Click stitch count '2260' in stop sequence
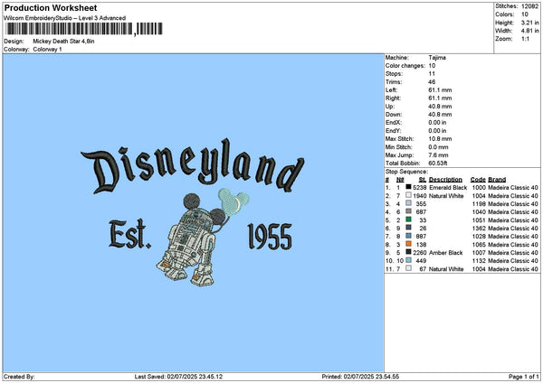Image resolution: width=543 pixels, height=383 pixels. 420,253
